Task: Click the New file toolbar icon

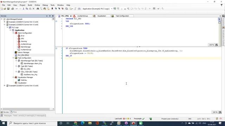Action: click(x=1, y=9)
